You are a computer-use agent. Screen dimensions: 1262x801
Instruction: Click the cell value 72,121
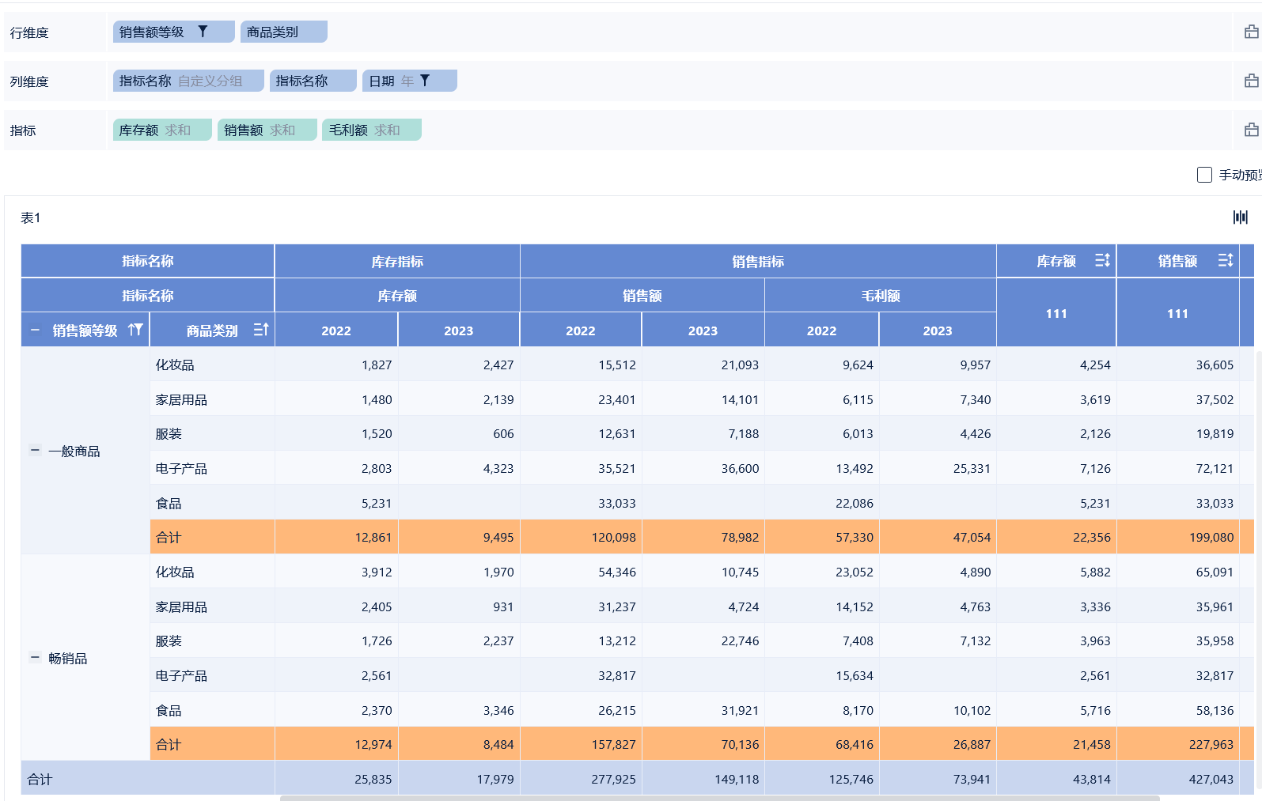click(1215, 468)
